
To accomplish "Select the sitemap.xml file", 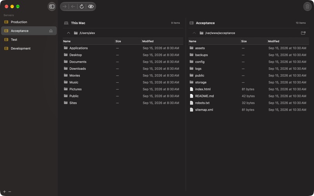I will tap(248, 110).
